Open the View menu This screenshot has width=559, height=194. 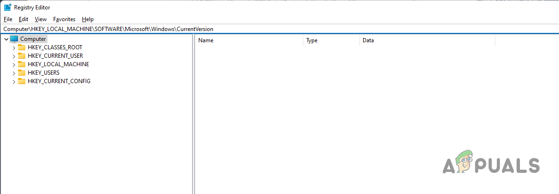point(41,19)
